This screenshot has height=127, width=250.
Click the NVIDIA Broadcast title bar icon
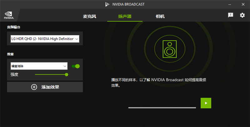(107, 4)
